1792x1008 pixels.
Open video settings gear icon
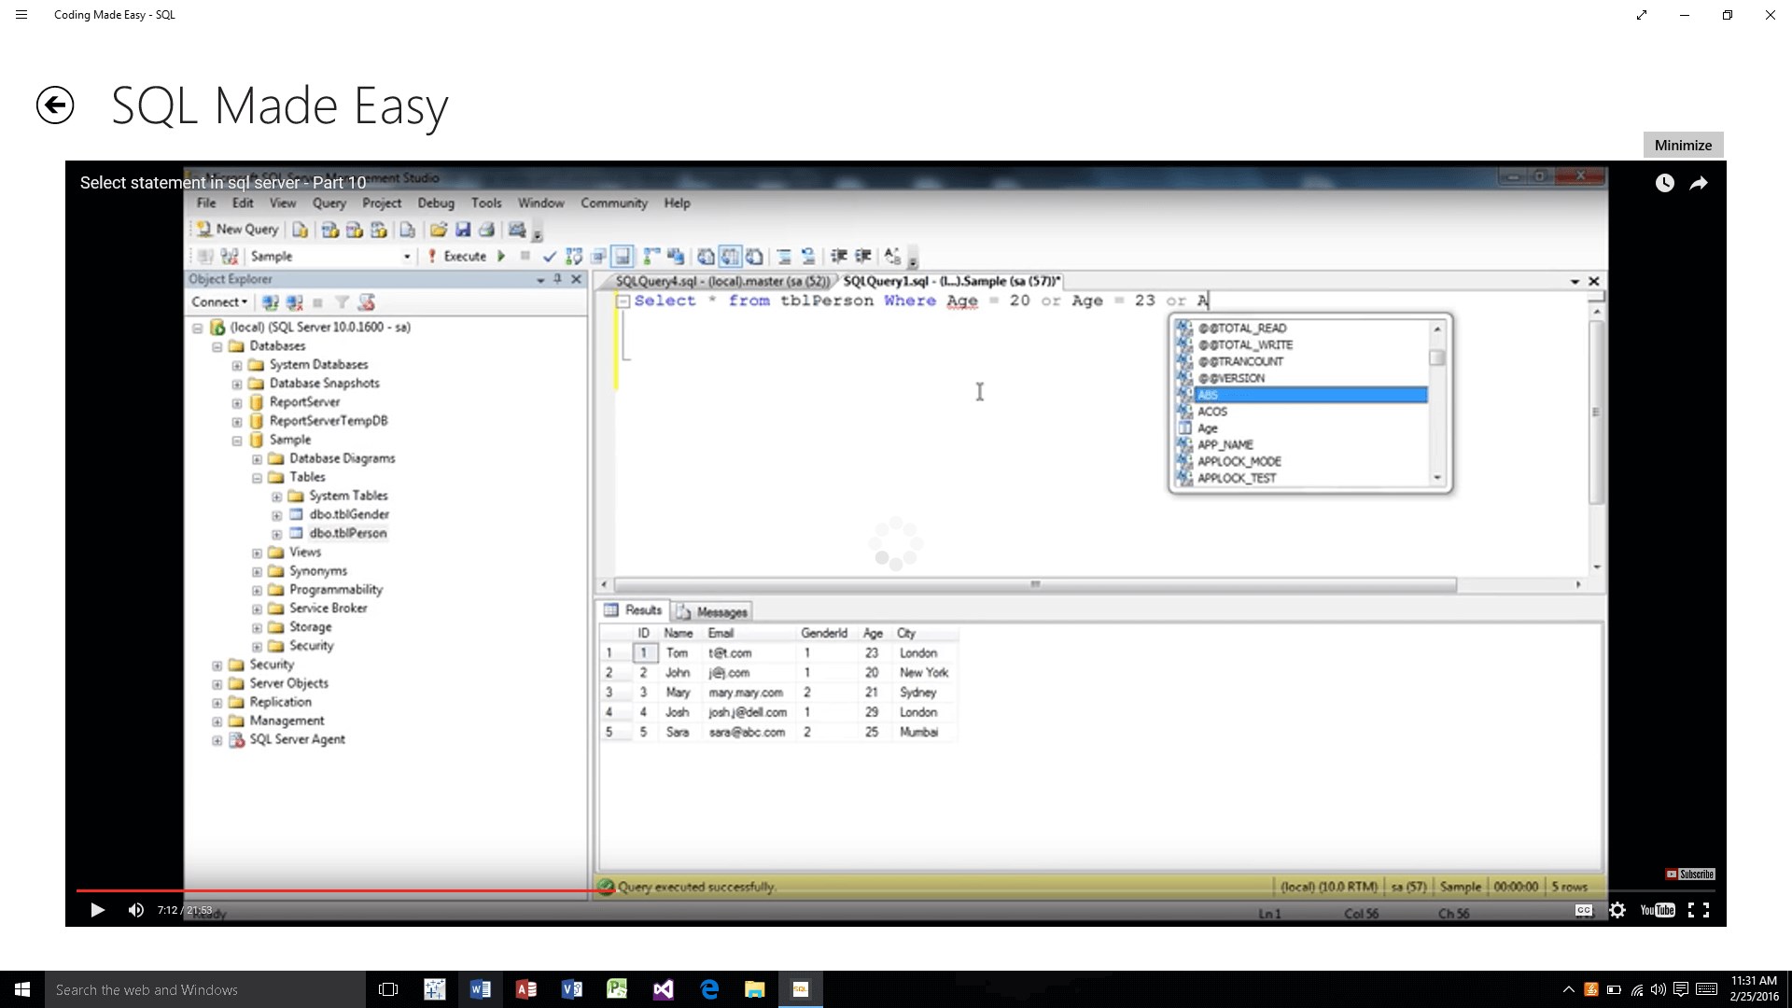point(1617,910)
